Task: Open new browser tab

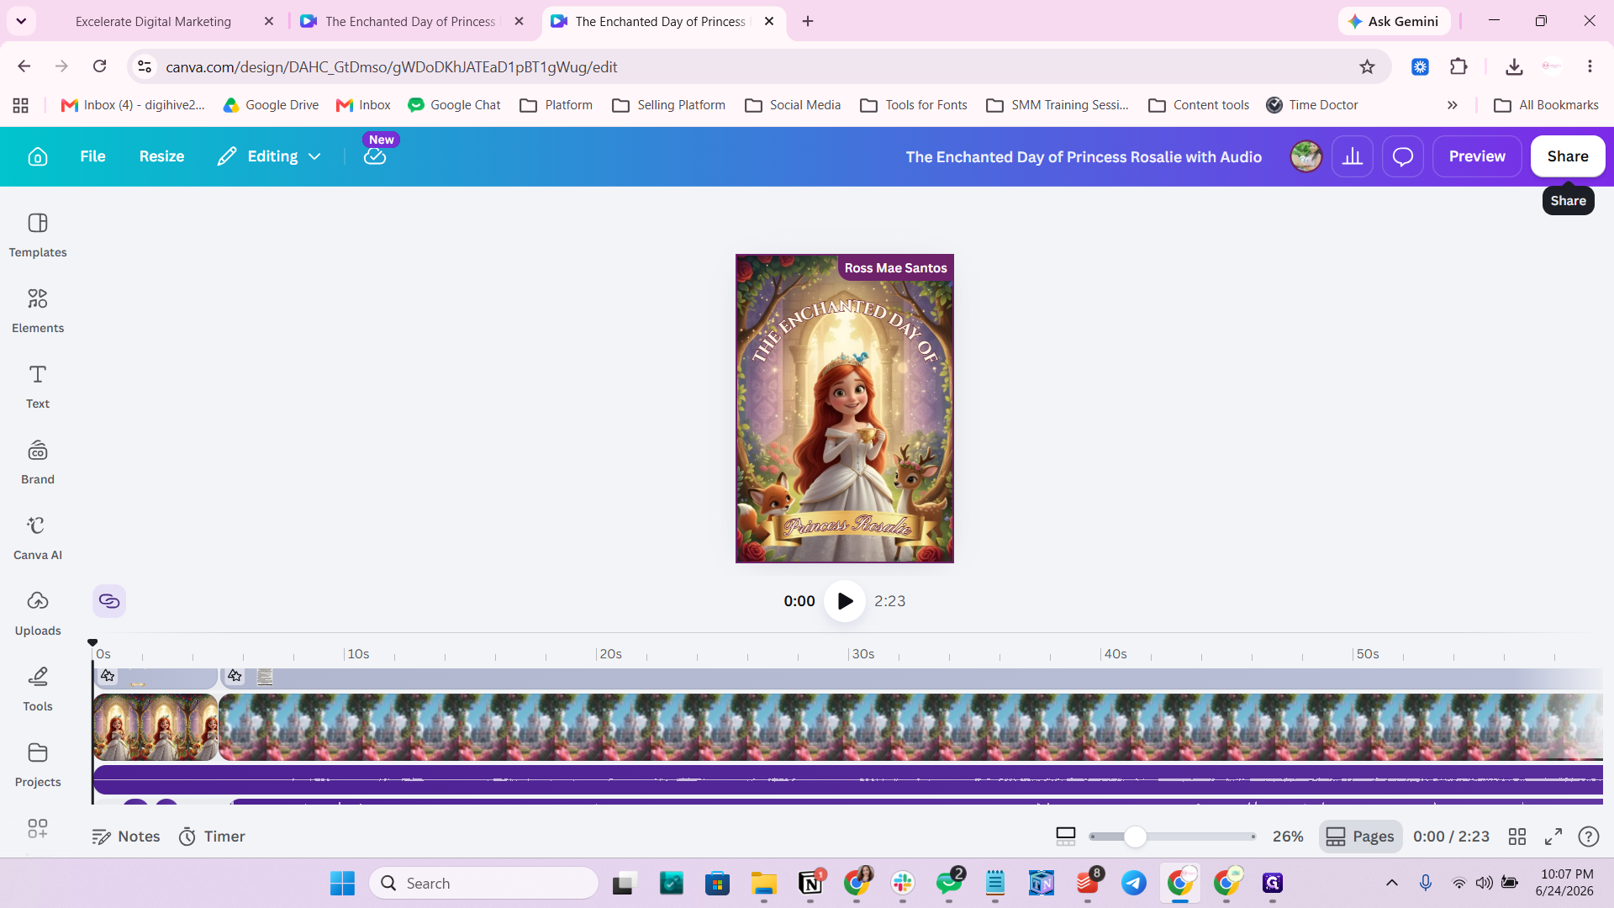Action: tap(808, 21)
